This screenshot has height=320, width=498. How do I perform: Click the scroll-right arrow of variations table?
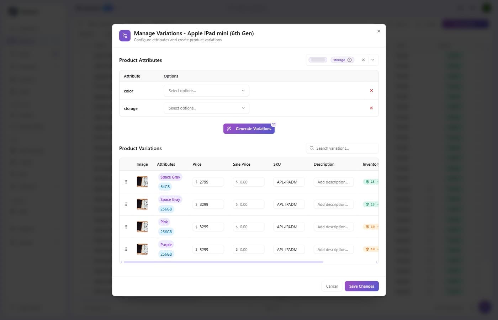click(377, 262)
